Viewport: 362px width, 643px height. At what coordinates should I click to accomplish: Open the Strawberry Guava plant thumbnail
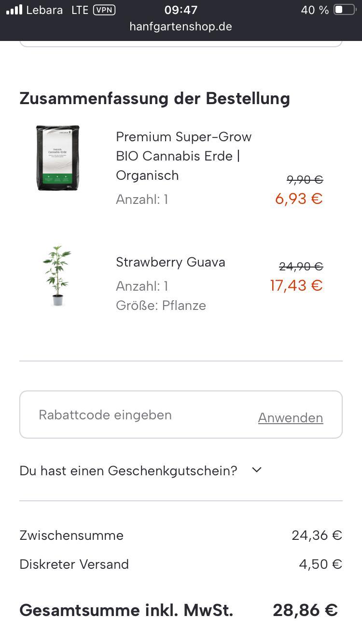coord(57,276)
